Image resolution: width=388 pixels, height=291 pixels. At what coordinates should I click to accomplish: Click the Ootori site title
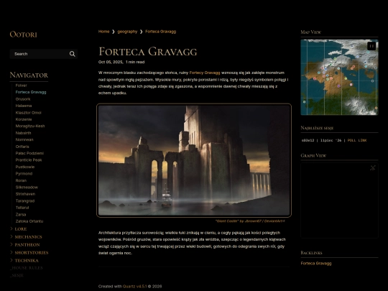[23, 34]
